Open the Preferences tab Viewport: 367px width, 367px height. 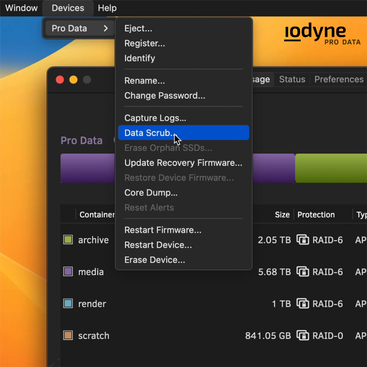click(338, 80)
